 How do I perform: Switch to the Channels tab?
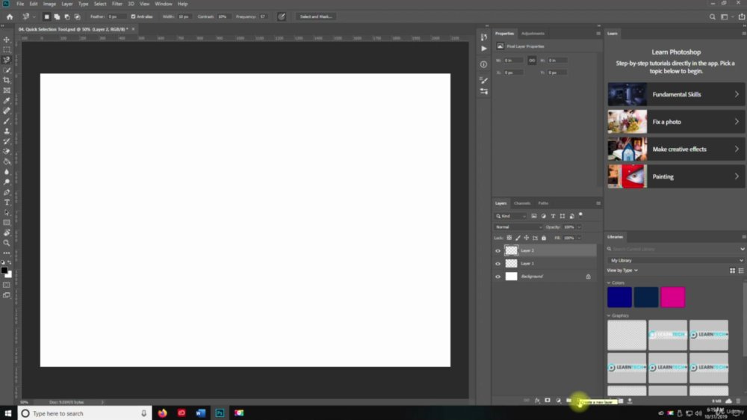click(522, 203)
